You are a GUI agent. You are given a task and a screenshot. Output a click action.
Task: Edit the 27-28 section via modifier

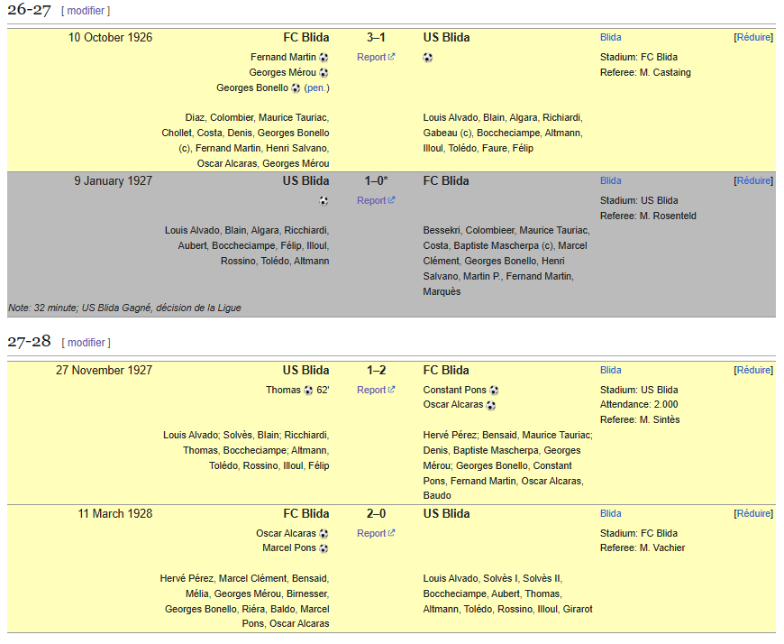pyautogui.click(x=86, y=343)
